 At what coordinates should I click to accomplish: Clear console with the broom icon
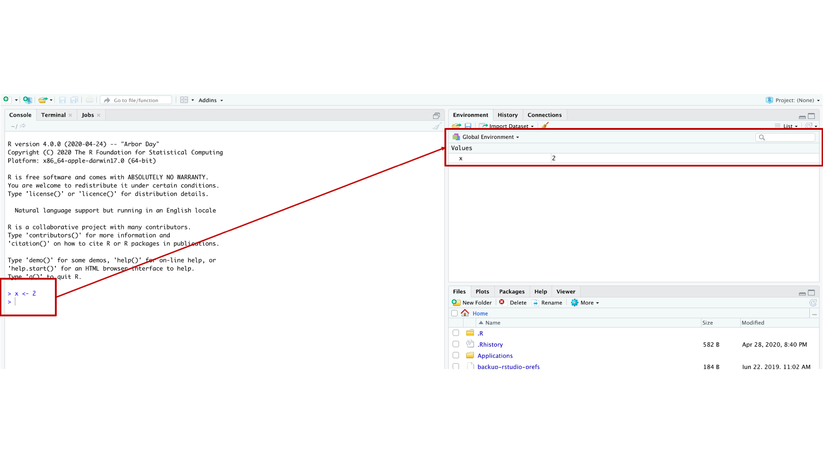(x=437, y=126)
